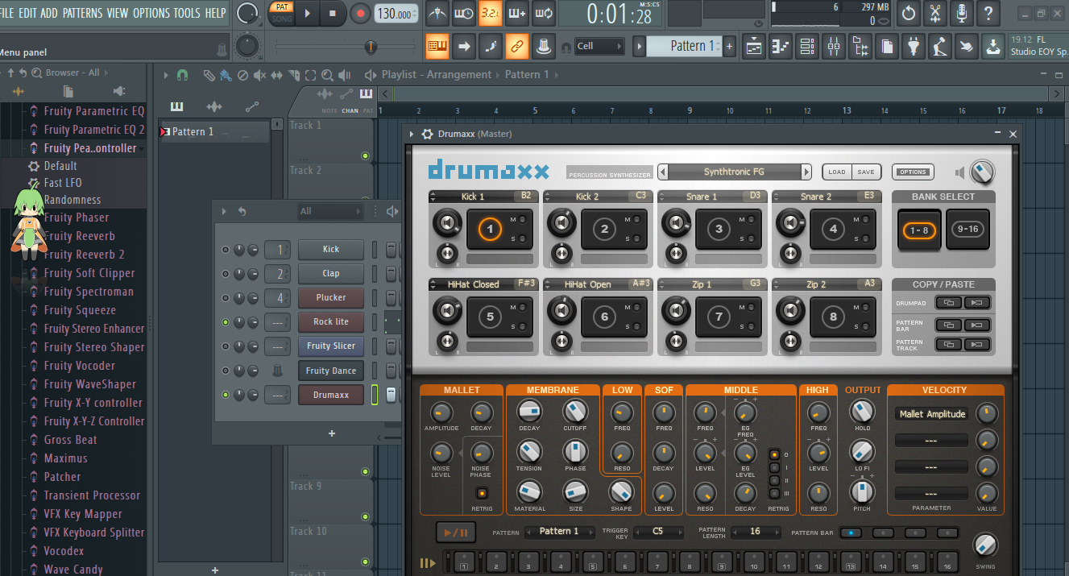This screenshot has height=576, width=1069.
Task: Click the Drumaxx OPTIONS button
Action: coord(913,172)
